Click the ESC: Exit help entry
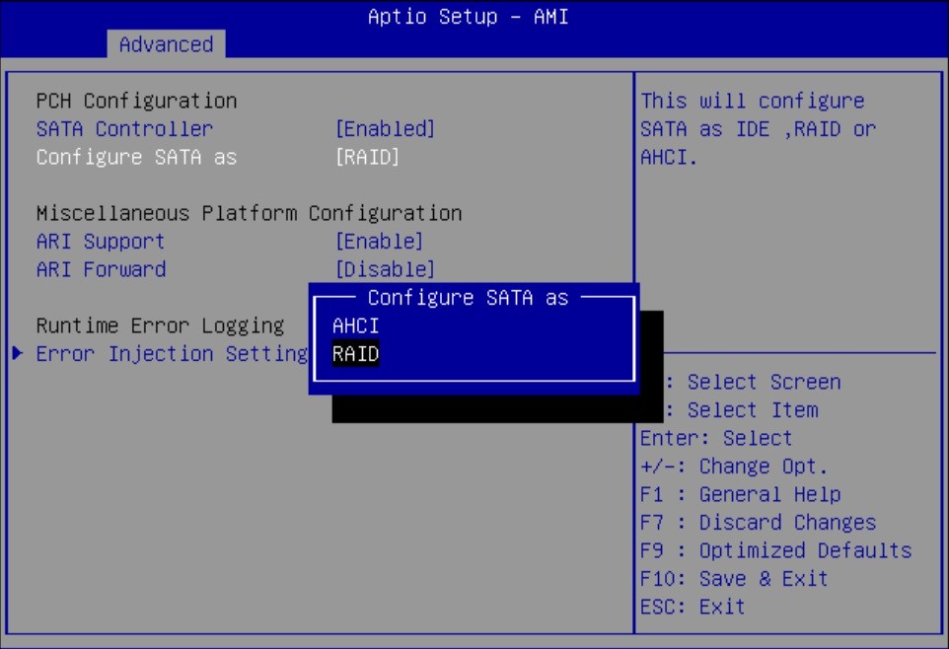Screen dimensions: 949x649 (695, 607)
